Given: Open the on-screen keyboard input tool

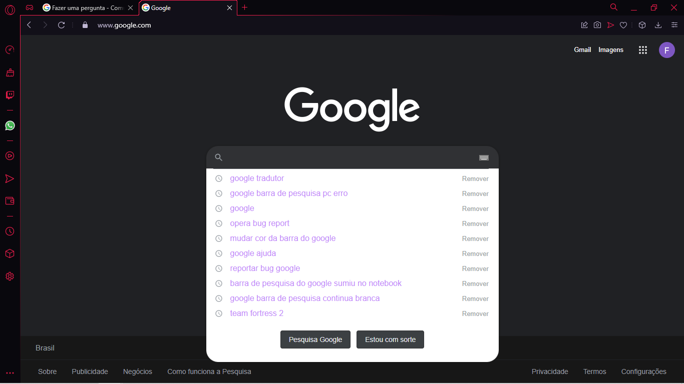Looking at the screenshot, I should click(484, 157).
